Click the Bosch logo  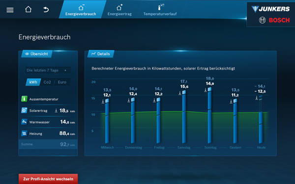click(274, 20)
